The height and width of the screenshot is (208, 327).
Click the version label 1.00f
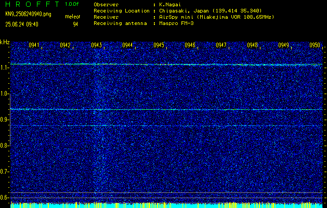coord(72,4)
